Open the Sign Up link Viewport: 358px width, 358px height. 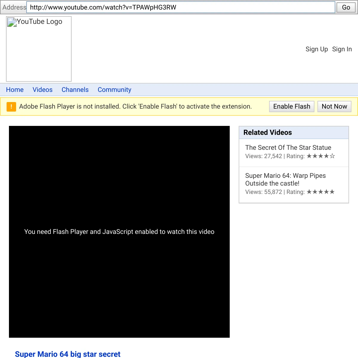(317, 49)
